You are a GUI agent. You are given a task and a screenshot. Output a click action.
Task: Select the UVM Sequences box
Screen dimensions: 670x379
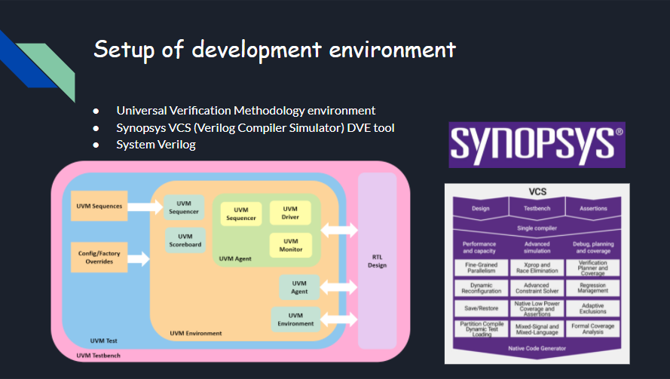[99, 206]
